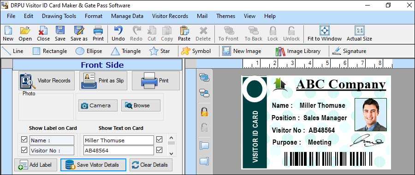Add a New Image to the card
This screenshot has width=415, height=175.
pos(242,51)
